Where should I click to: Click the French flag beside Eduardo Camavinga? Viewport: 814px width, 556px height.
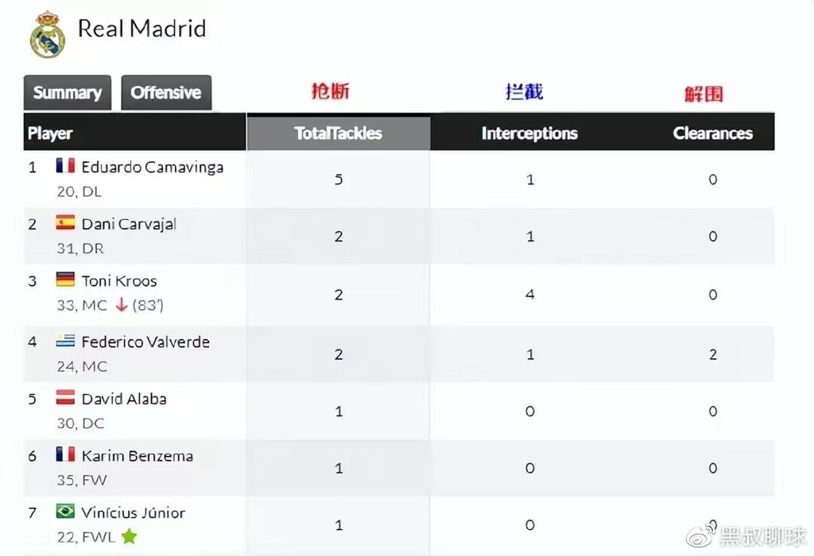(65, 166)
